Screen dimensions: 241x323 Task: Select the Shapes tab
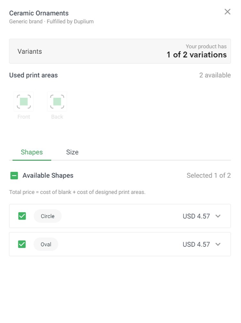[32, 152]
